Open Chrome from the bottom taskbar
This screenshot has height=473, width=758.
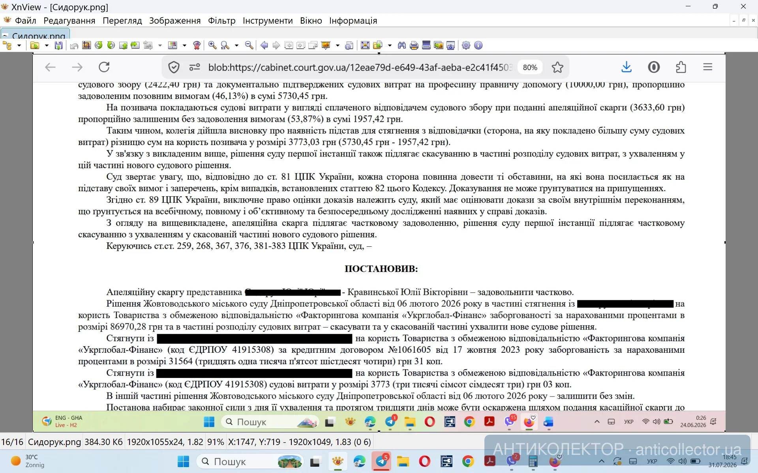468,461
